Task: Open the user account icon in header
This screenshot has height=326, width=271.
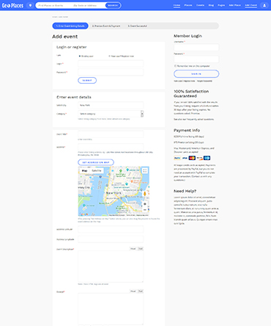Action: pyautogui.click(x=264, y=5)
